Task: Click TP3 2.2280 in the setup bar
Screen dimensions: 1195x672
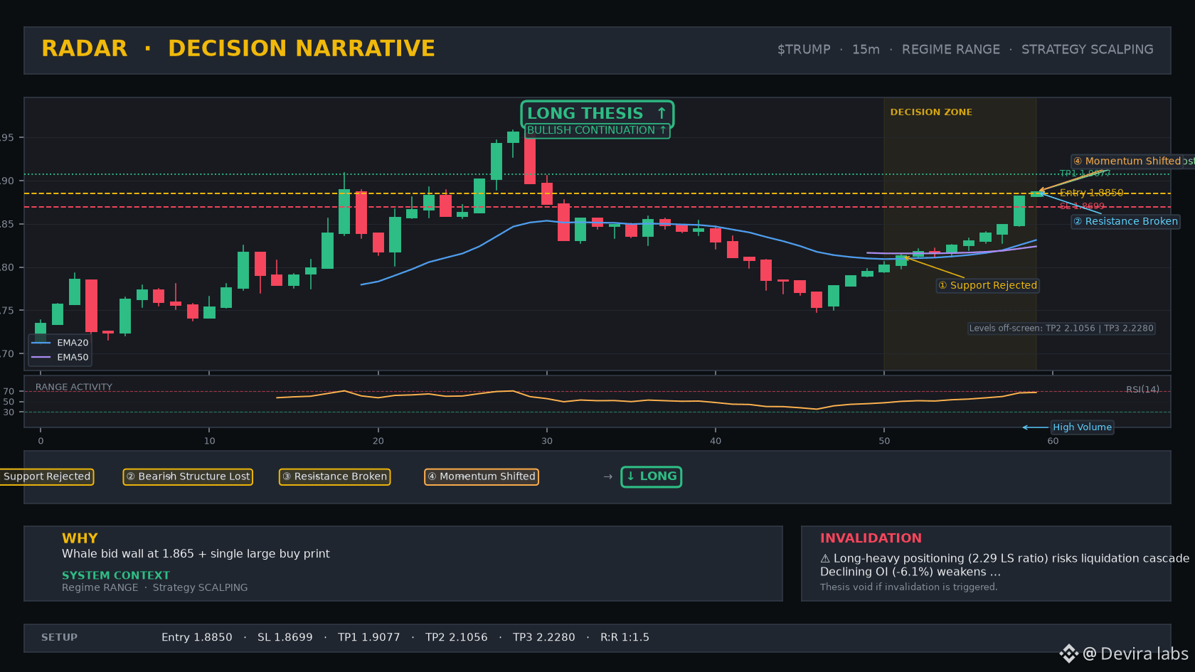Action: tap(544, 638)
